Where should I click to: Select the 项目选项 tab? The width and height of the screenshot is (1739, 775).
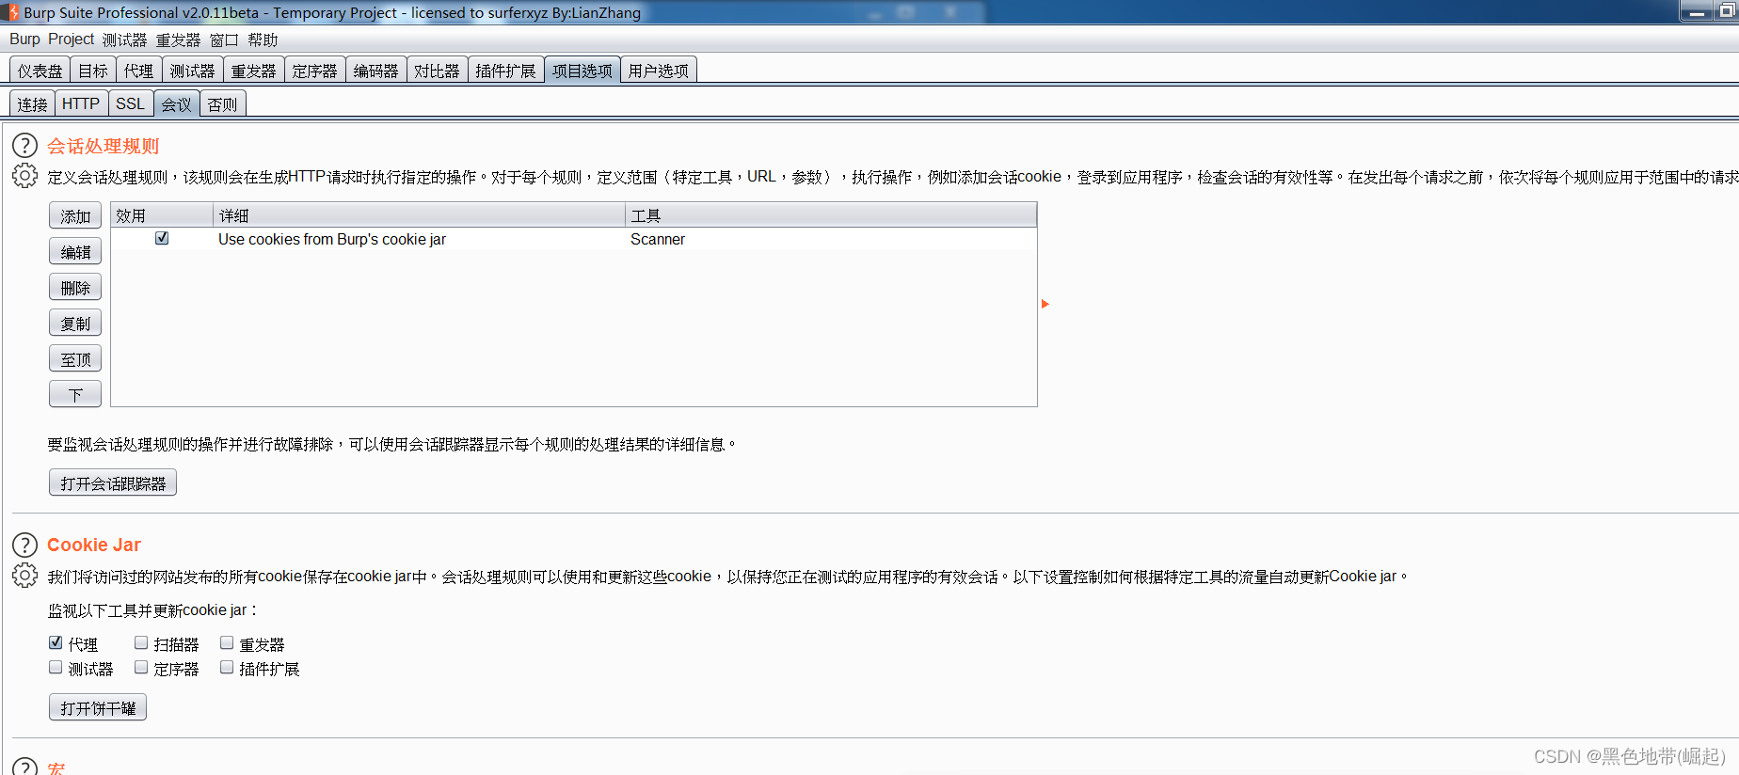[582, 71]
